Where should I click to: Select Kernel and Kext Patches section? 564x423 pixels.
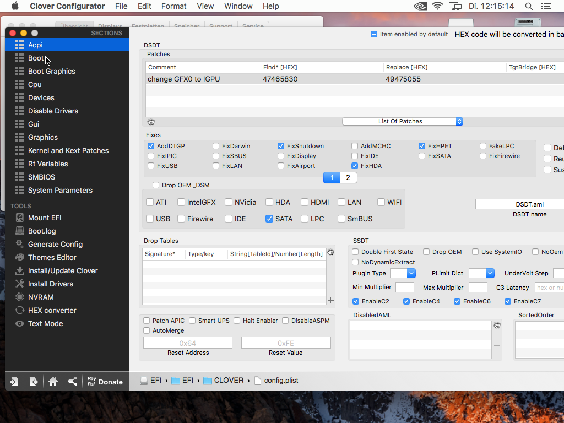click(68, 150)
